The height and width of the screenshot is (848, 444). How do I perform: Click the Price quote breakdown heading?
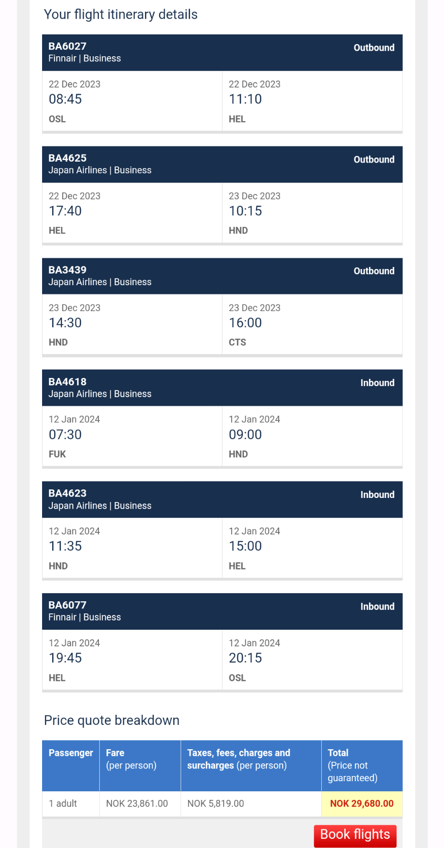tap(112, 720)
